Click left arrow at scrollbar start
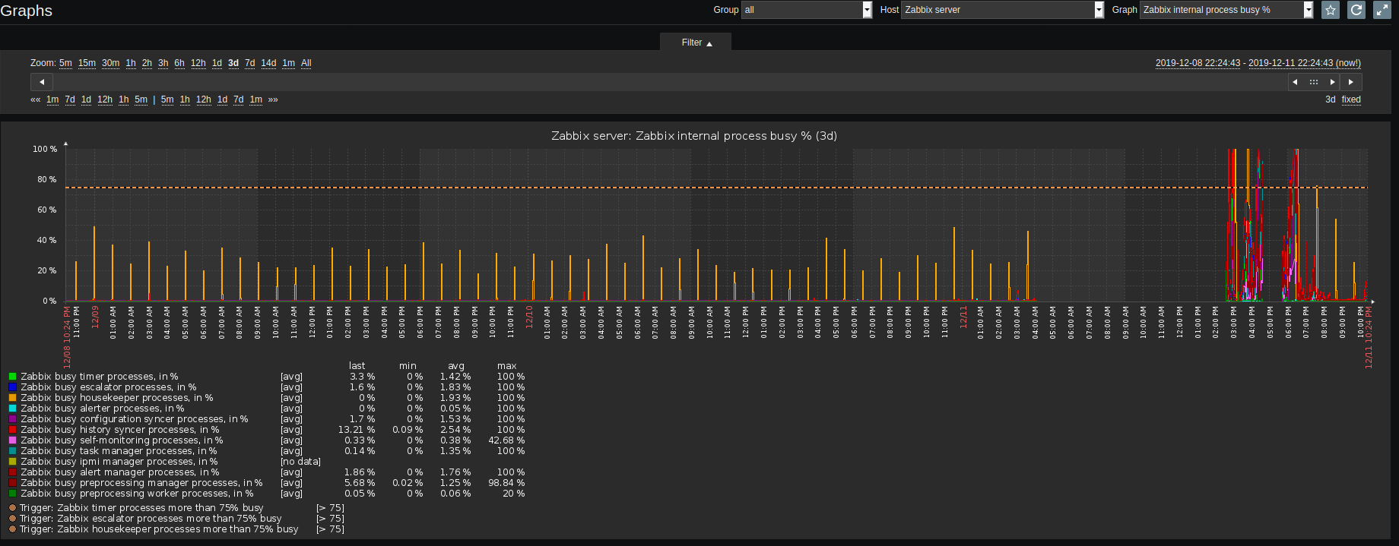This screenshot has width=1399, height=546. (42, 82)
